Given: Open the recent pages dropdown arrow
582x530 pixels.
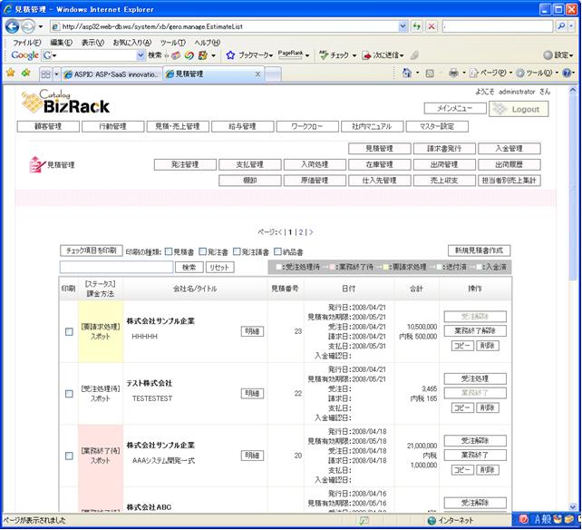Looking at the screenshot, I should pyautogui.click(x=41, y=26).
